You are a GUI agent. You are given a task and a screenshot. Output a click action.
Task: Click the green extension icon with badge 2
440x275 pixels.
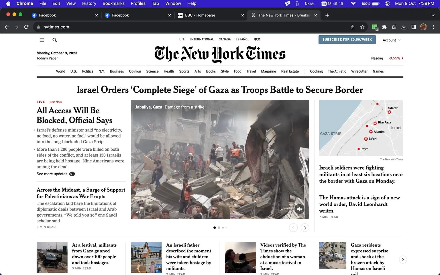(375, 27)
